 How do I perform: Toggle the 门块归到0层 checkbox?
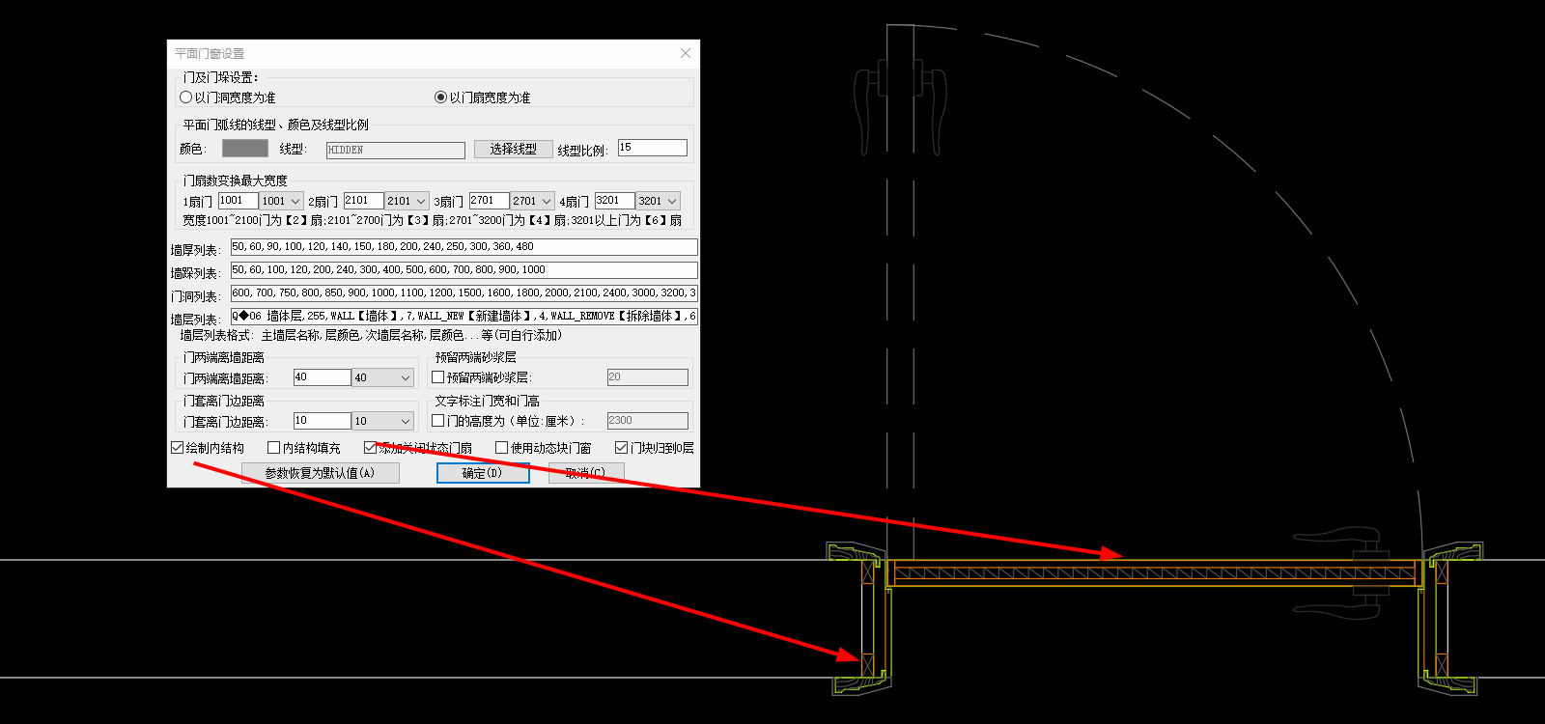(622, 448)
